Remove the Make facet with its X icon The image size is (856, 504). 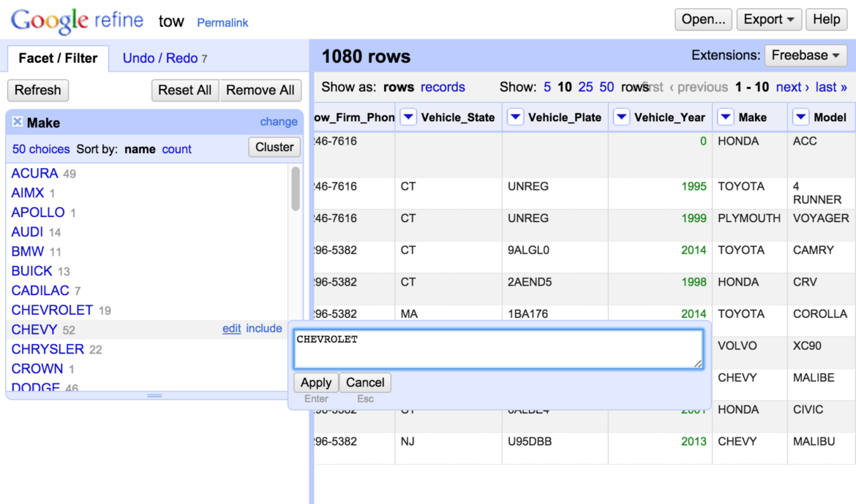coord(18,121)
